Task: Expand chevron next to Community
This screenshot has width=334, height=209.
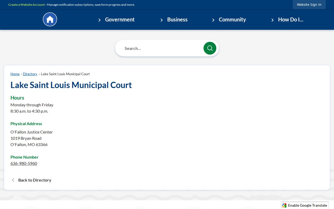Action: tap(213, 20)
